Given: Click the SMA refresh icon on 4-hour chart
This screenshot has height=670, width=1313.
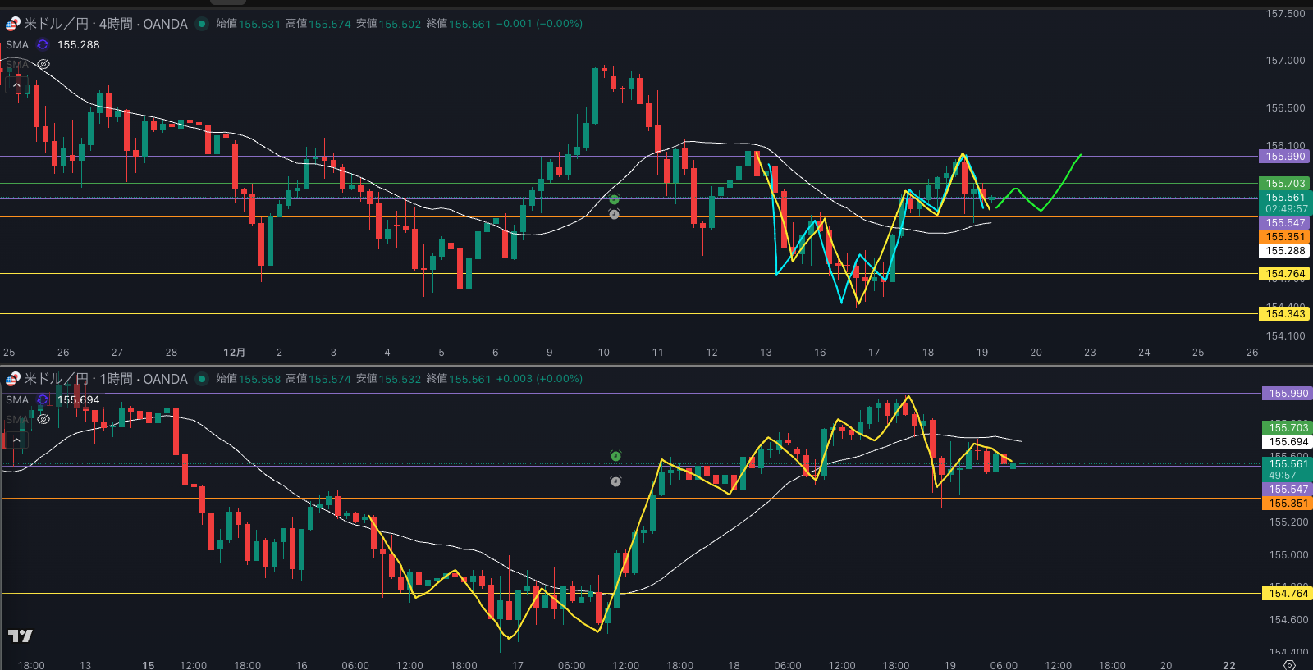Looking at the screenshot, I should click(x=43, y=45).
